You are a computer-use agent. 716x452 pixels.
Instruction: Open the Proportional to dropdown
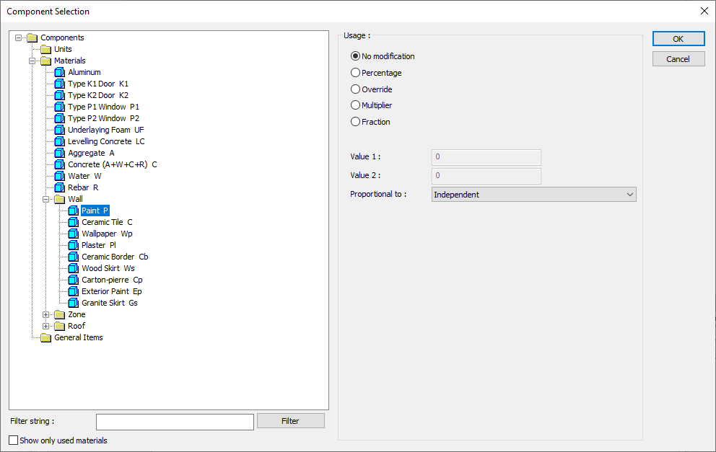click(x=533, y=195)
